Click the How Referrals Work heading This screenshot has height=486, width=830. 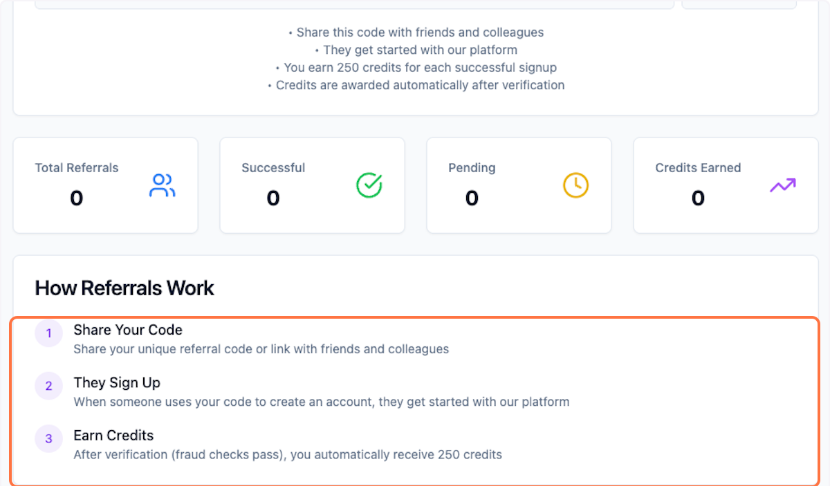click(124, 288)
